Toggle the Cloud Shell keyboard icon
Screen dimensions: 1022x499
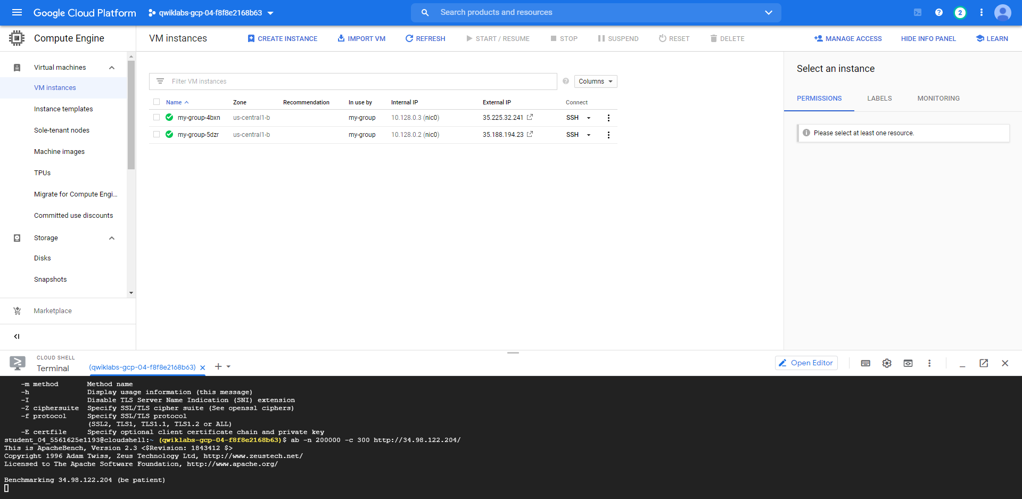point(866,363)
